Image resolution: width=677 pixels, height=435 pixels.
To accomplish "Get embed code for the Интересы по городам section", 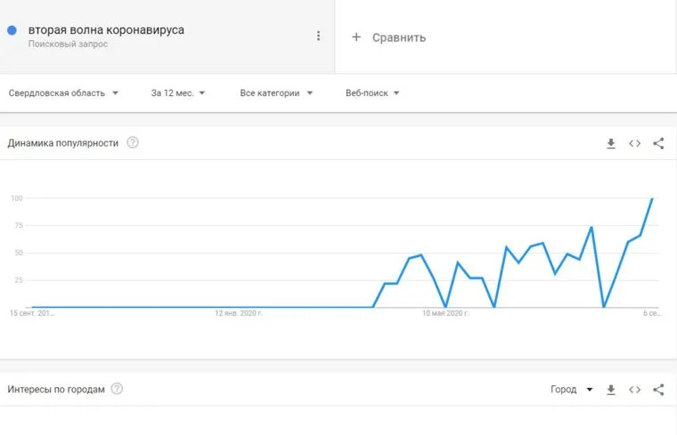I will pos(635,390).
